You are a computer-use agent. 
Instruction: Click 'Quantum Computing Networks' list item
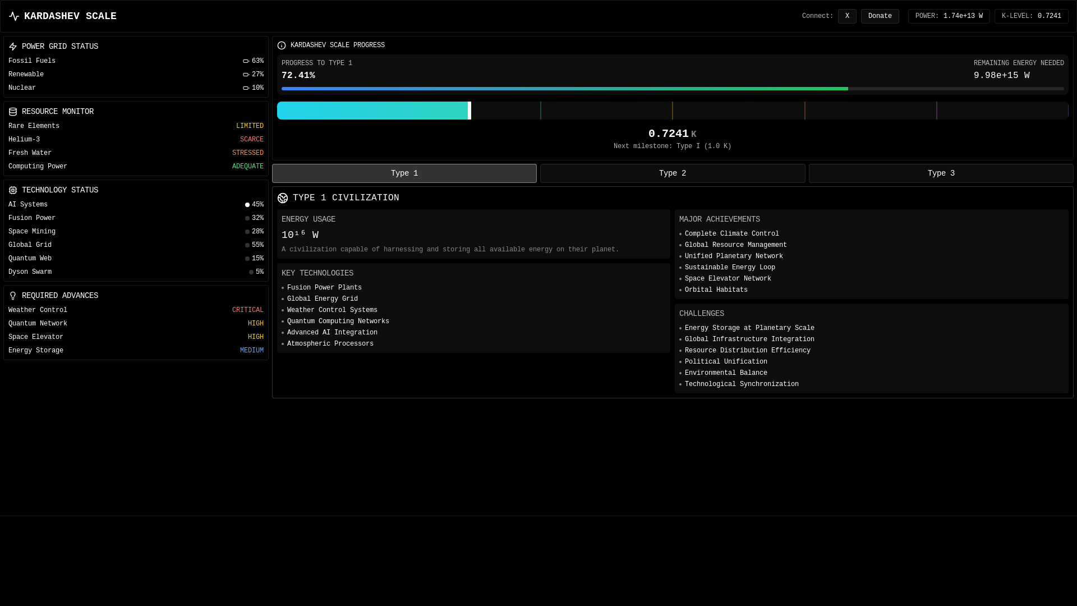point(338,322)
